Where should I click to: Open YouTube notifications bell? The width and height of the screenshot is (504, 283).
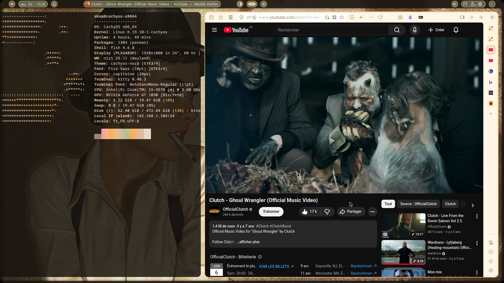[x=456, y=30]
